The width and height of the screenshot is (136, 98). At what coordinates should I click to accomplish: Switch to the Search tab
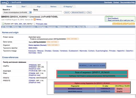point(9,7)
